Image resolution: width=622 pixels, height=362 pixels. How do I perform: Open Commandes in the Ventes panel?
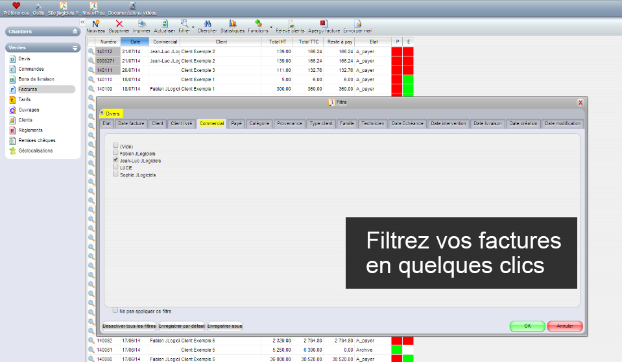[x=31, y=69]
